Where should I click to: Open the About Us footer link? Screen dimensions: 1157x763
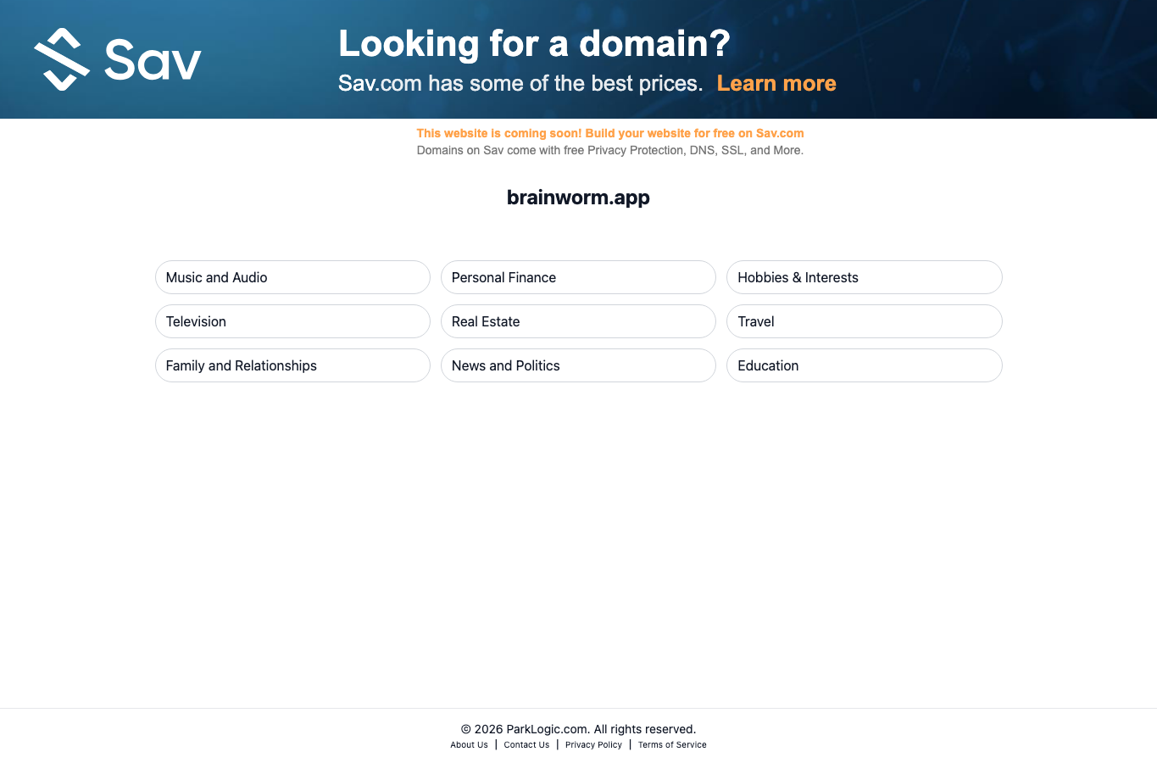tap(469, 745)
